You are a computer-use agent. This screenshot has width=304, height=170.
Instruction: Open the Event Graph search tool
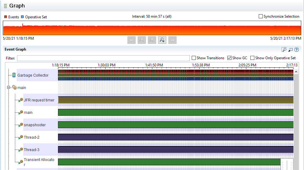click(284, 50)
